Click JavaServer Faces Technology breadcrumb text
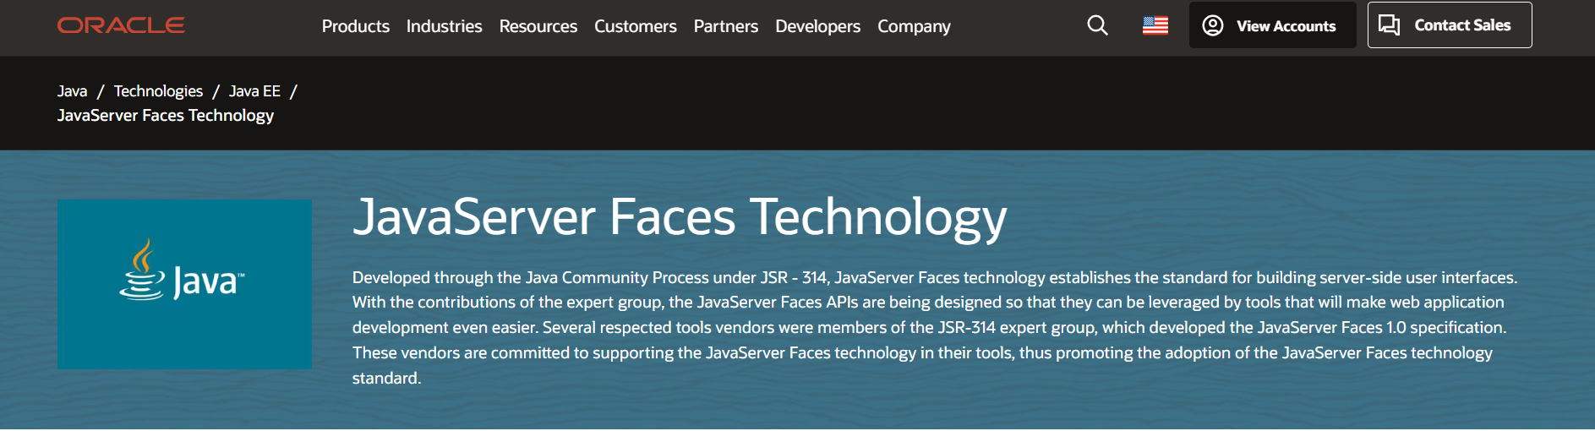 pos(166,116)
